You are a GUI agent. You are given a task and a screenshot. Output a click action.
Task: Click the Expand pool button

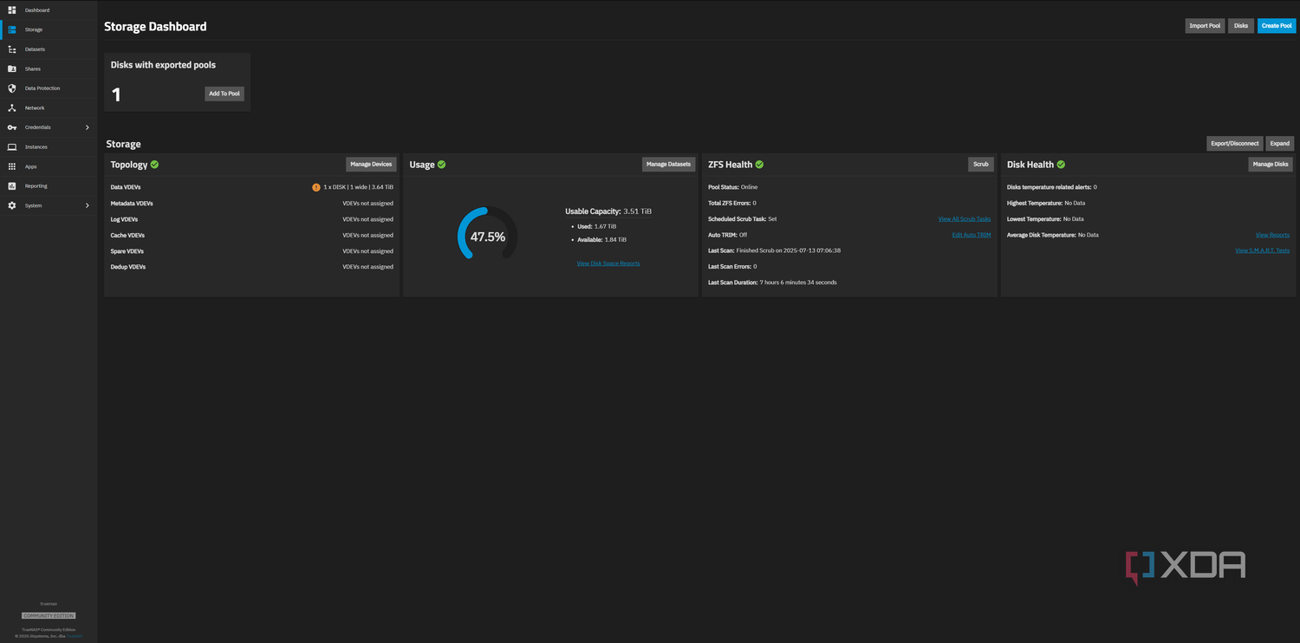tap(1280, 144)
